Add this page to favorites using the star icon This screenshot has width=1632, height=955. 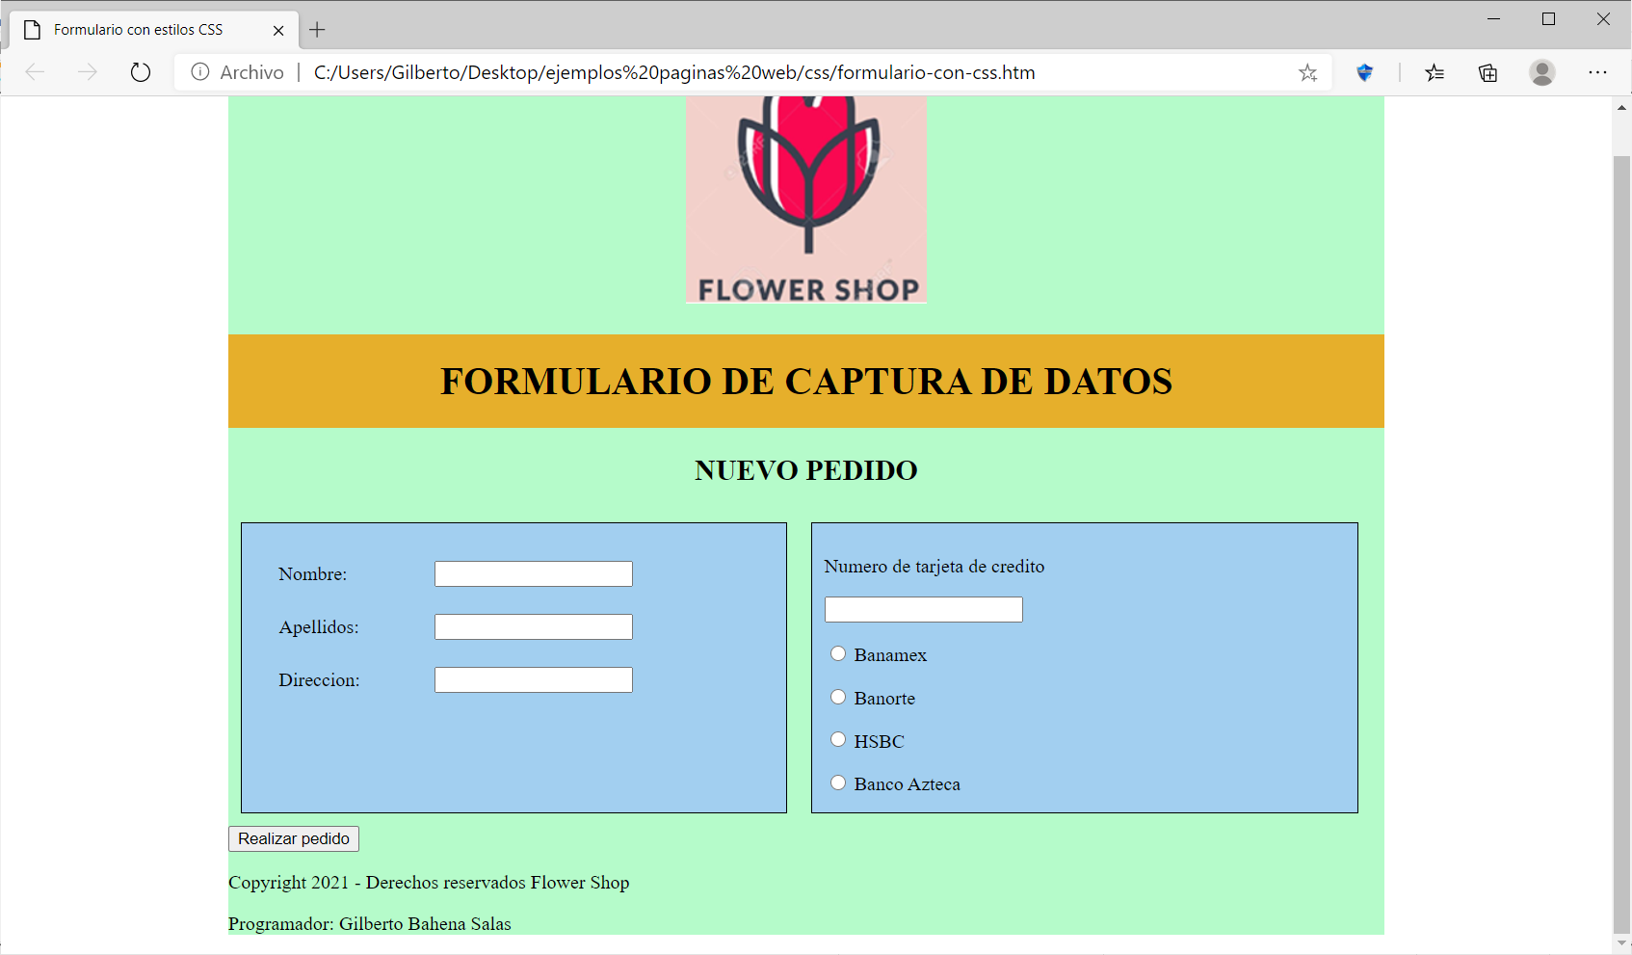coord(1307,72)
